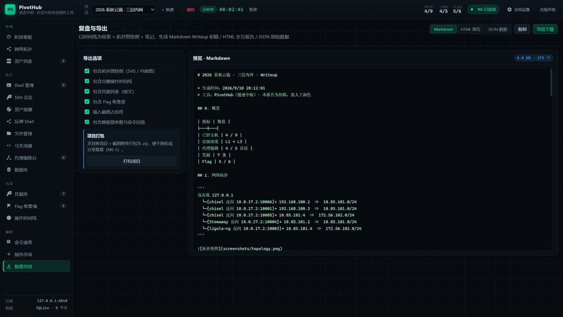Image resolution: width=563 pixels, height=317 pixels.
Task: Open 资产列表 in sidebar
Action: [x=36, y=61]
